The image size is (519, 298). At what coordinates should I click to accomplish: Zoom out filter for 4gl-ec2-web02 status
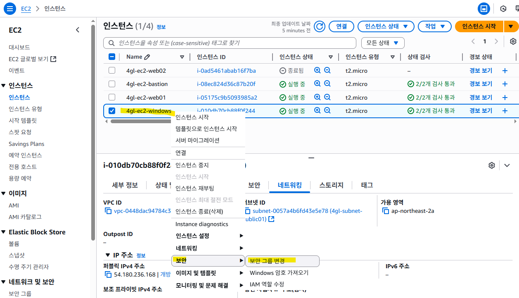coord(327,71)
